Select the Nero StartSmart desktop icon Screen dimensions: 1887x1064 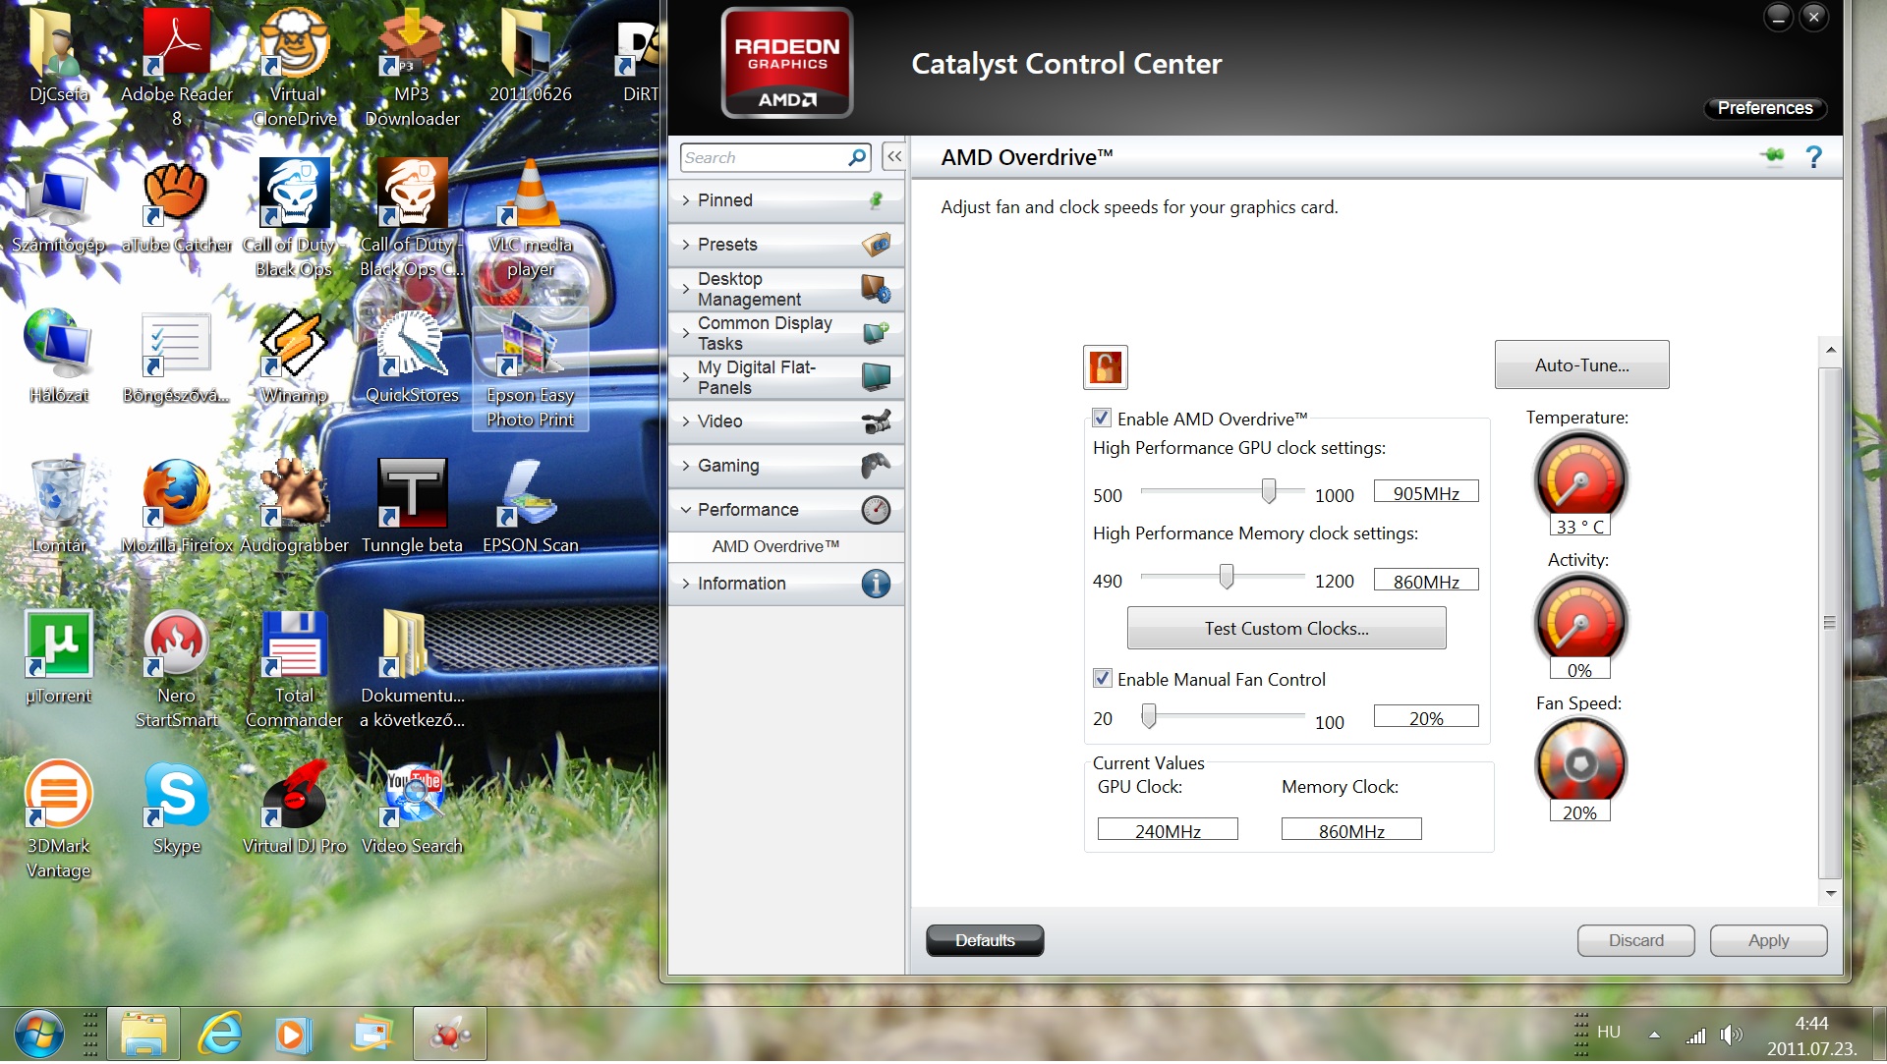[177, 669]
